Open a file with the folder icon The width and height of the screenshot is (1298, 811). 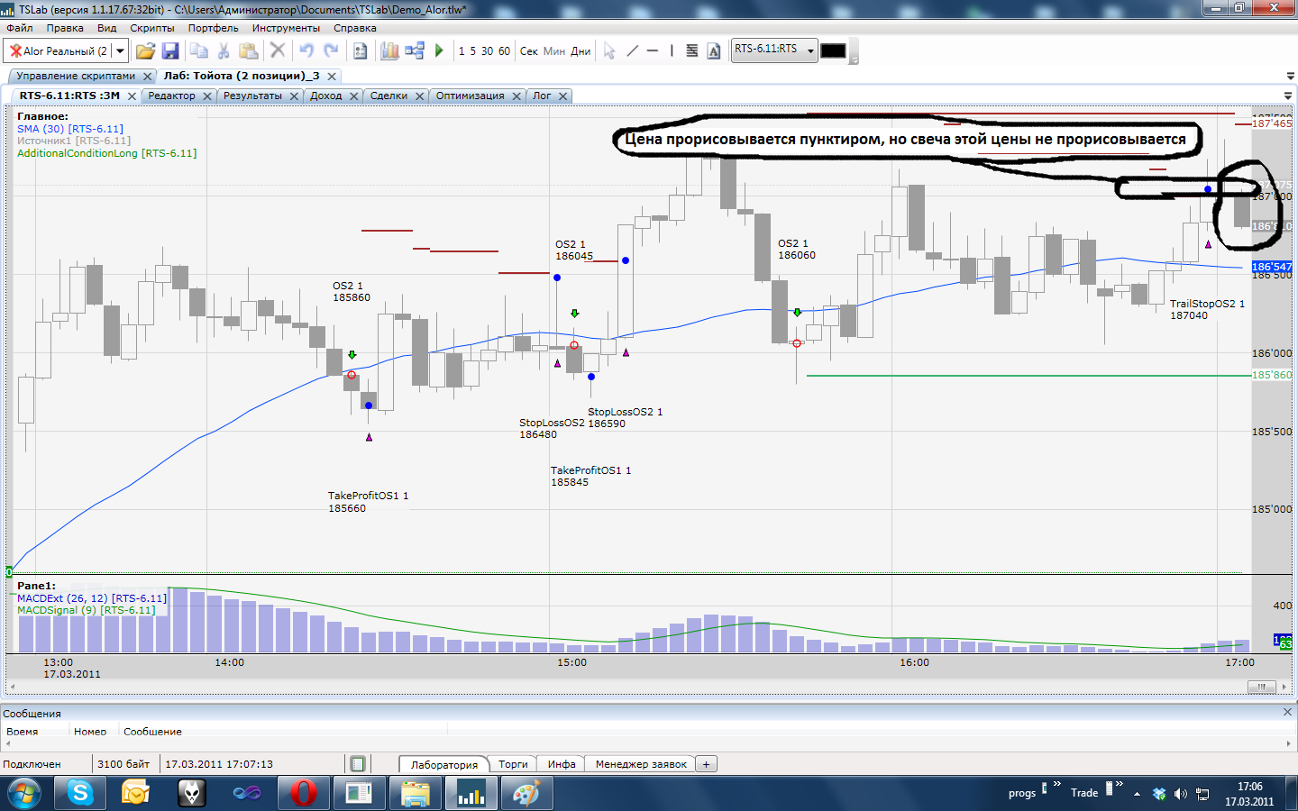click(x=145, y=51)
